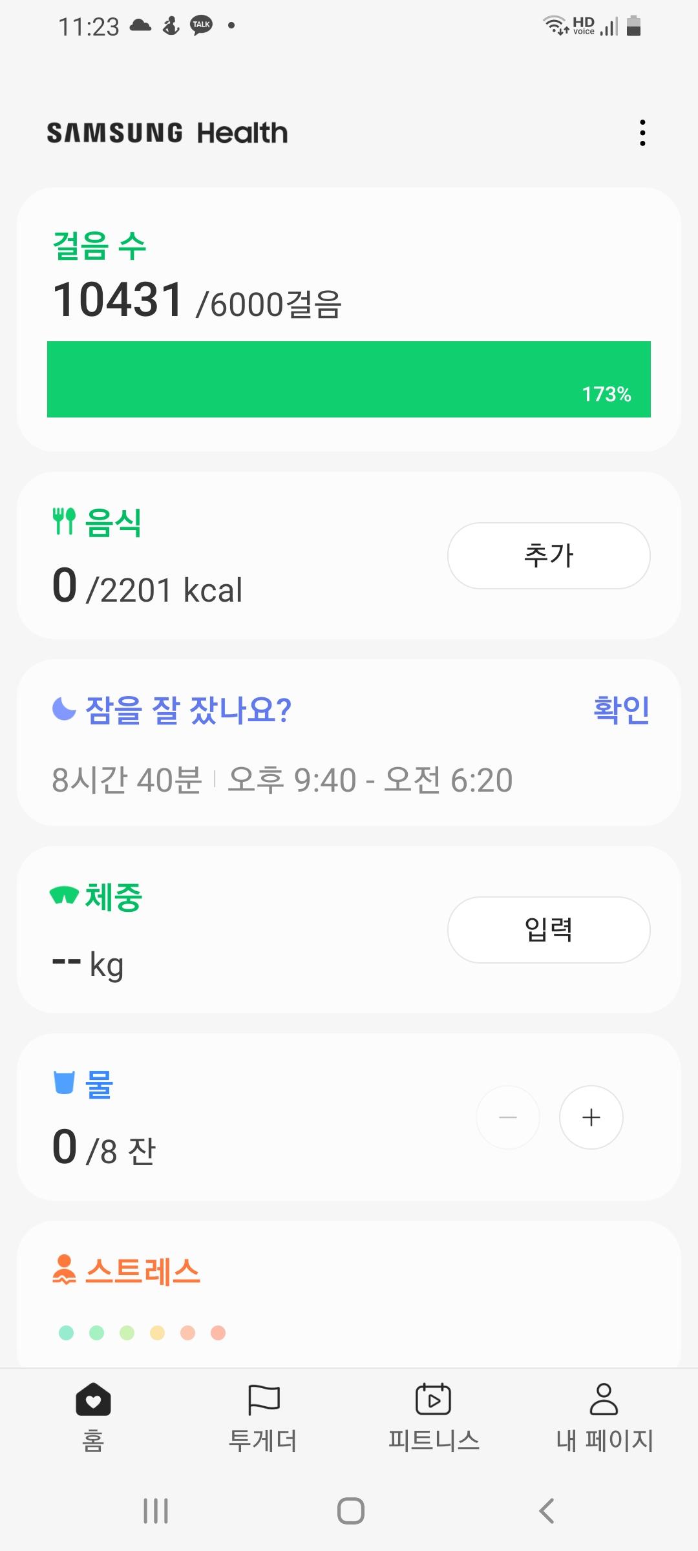Decrease water glasses with minus button
Viewport: 698px width, 1551px height.
pyautogui.click(x=508, y=1117)
